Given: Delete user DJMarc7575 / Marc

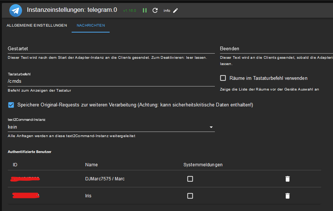Looking at the screenshot, I should (288, 179).
